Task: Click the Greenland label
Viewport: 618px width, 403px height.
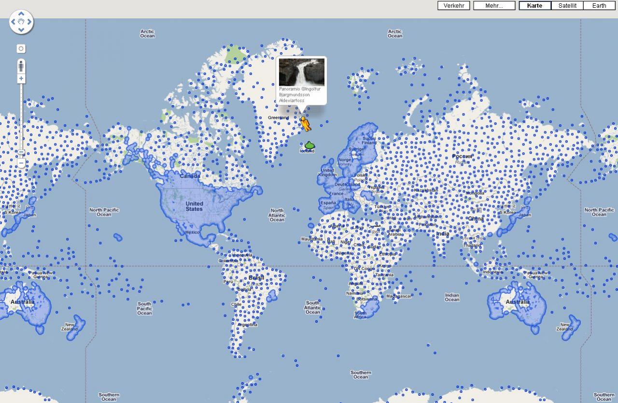Action: click(278, 118)
